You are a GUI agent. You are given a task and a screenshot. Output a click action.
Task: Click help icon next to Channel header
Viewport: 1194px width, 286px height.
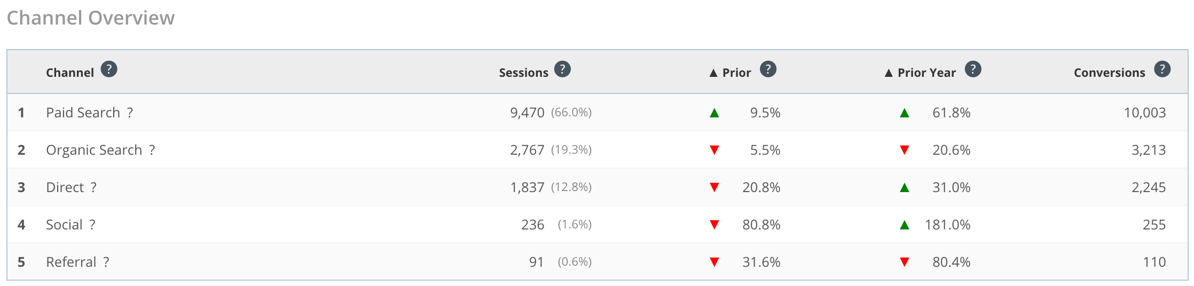pyautogui.click(x=109, y=69)
